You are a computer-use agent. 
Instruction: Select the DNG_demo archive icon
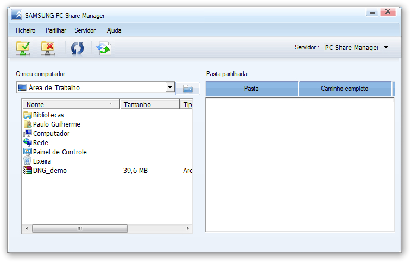28,170
